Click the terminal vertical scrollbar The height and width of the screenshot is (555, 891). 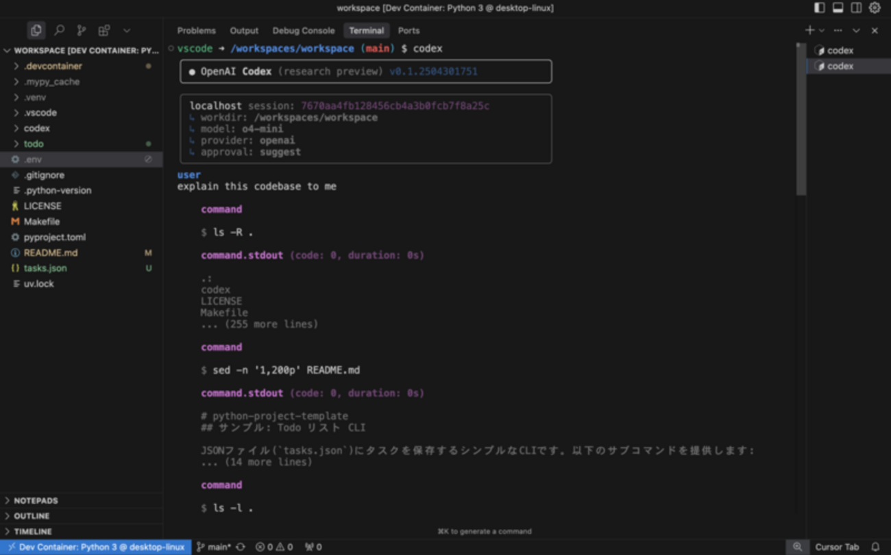801,119
